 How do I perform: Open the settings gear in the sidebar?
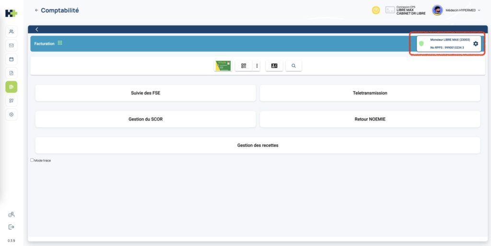[12, 114]
